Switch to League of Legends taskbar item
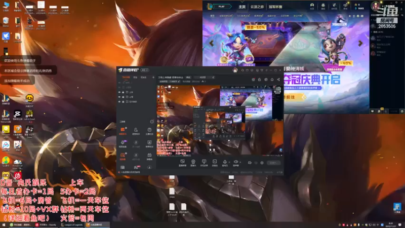 (72, 225)
